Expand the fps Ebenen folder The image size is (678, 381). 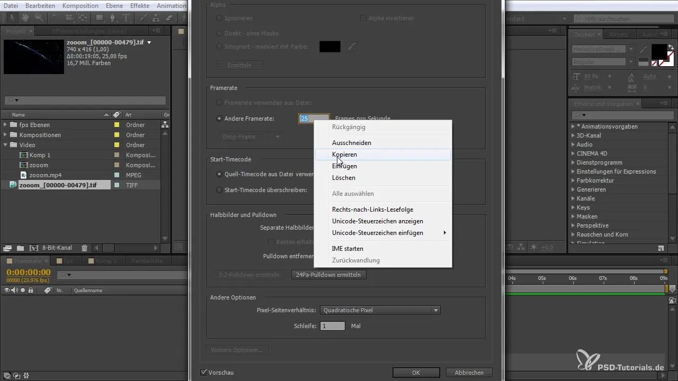point(5,125)
